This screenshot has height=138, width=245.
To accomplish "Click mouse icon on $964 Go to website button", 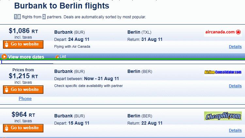I will click(7, 128).
